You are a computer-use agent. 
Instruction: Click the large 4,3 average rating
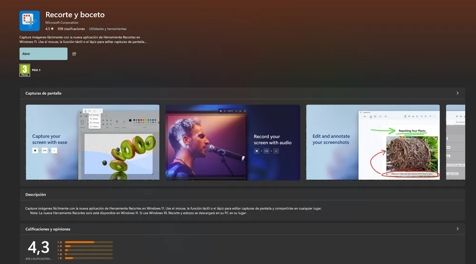click(39, 247)
